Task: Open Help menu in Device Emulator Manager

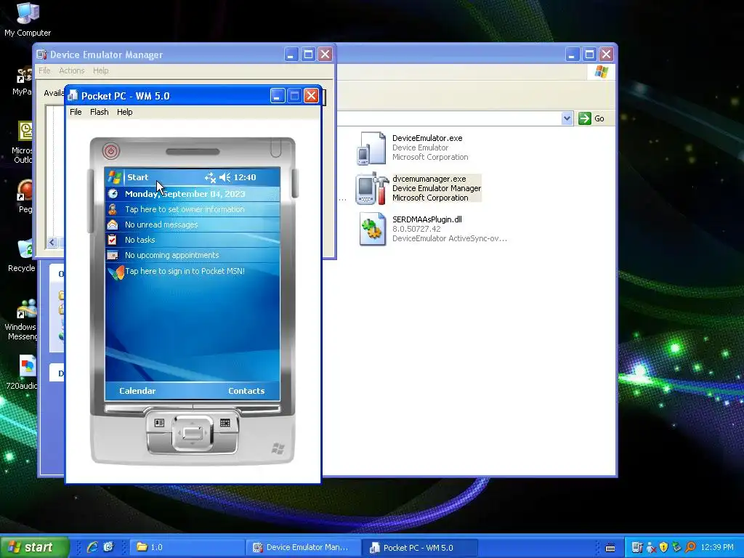Action: [100, 70]
